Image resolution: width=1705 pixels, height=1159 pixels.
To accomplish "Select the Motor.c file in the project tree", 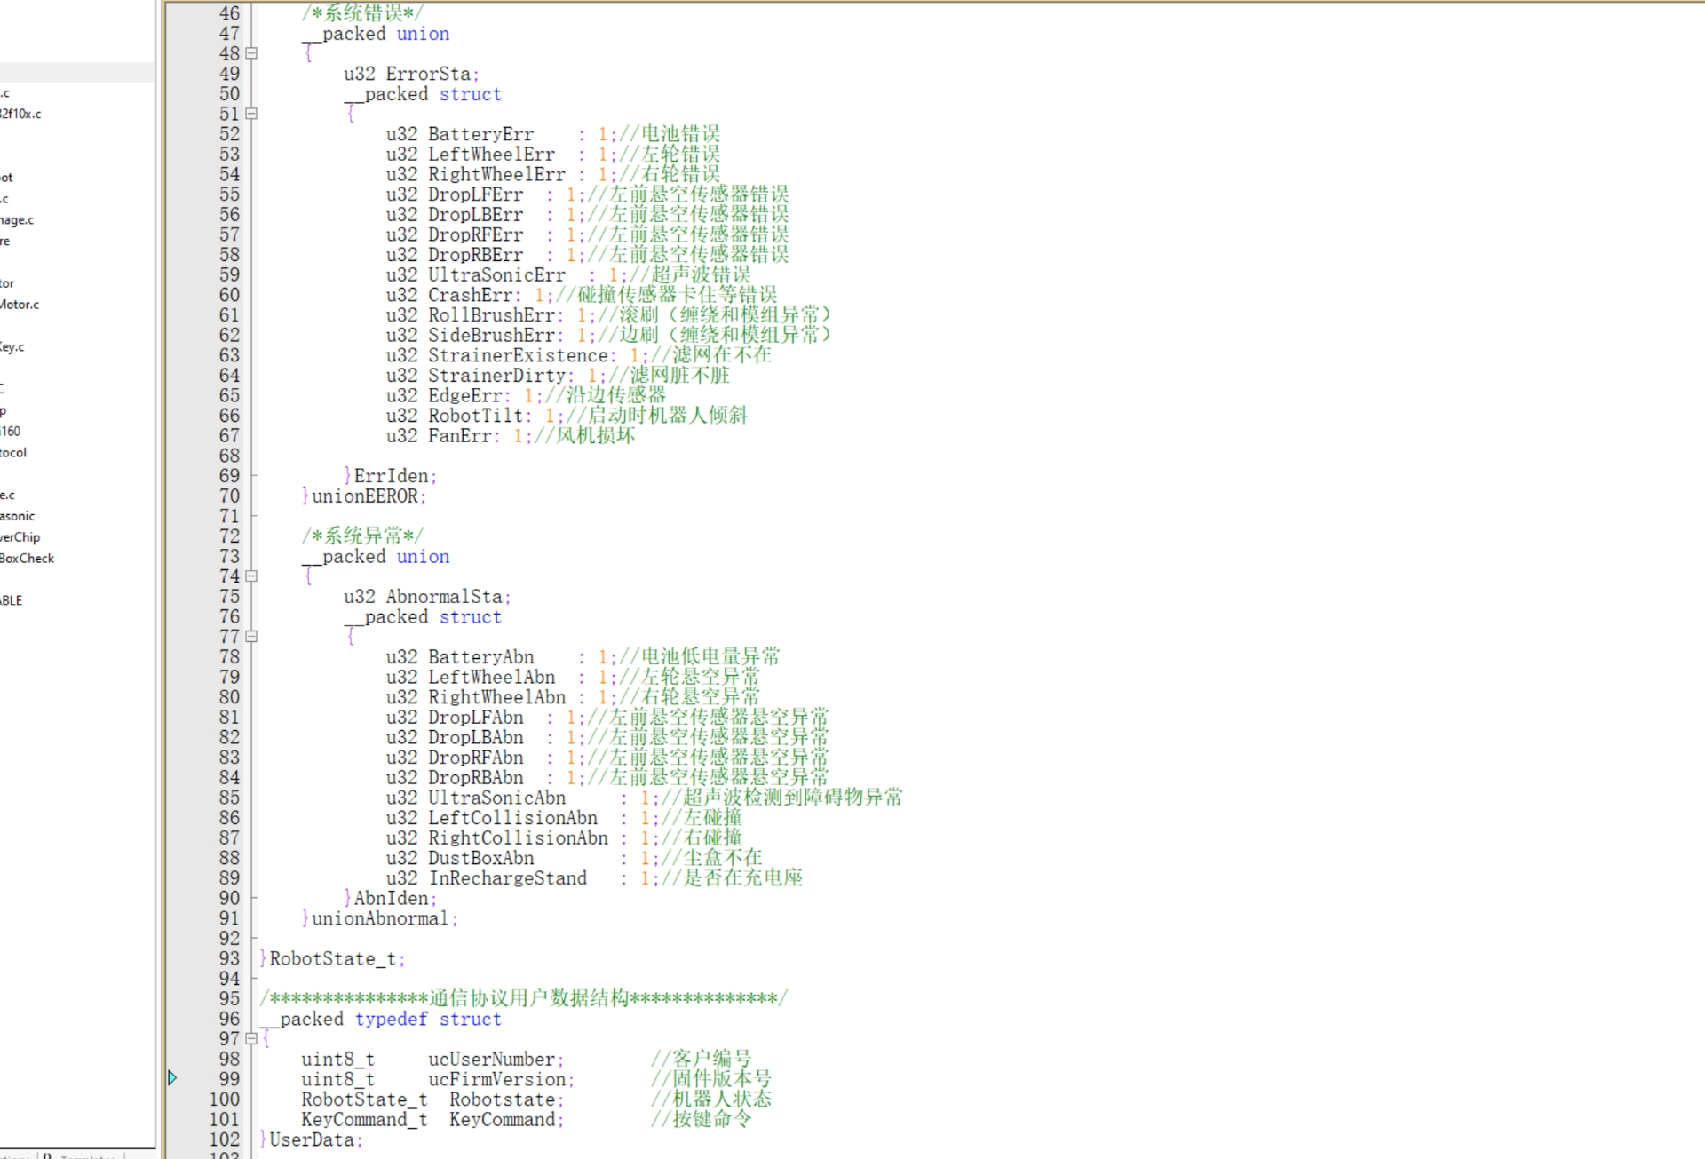I will [20, 305].
